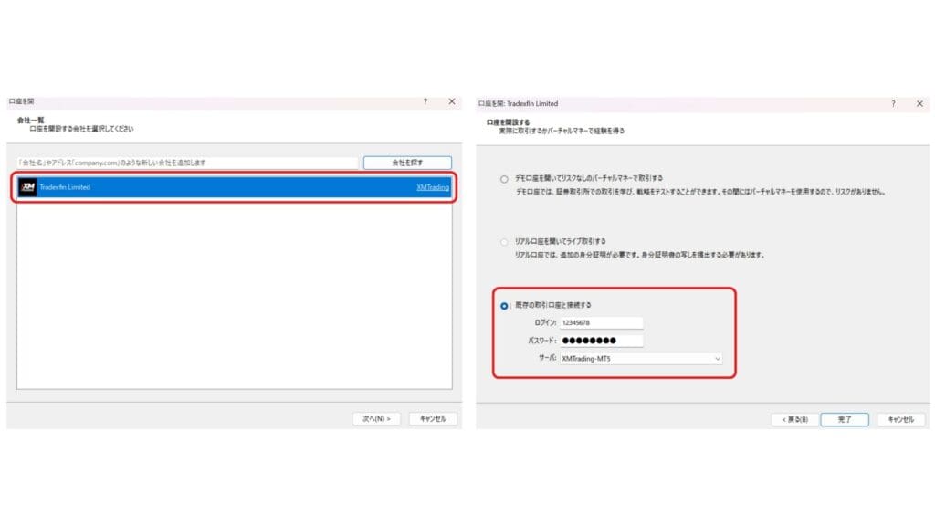This screenshot has width=935, height=526.
Task: Open help in the Tradexfin Limited dialog
Action: click(893, 104)
